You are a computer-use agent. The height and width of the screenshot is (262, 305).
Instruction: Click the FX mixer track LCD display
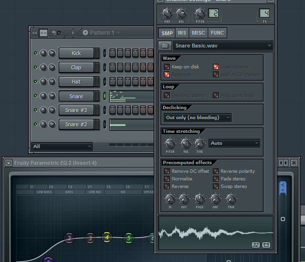[265, 13]
